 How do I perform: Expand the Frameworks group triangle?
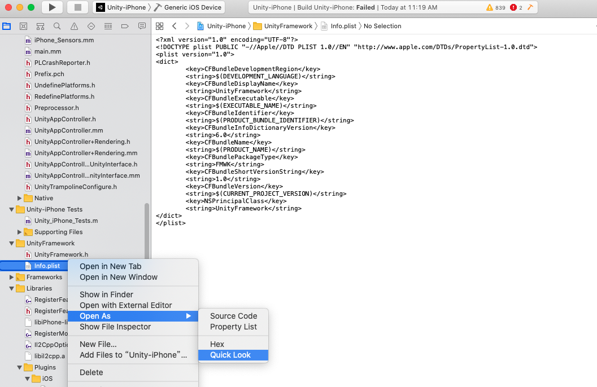(11, 277)
